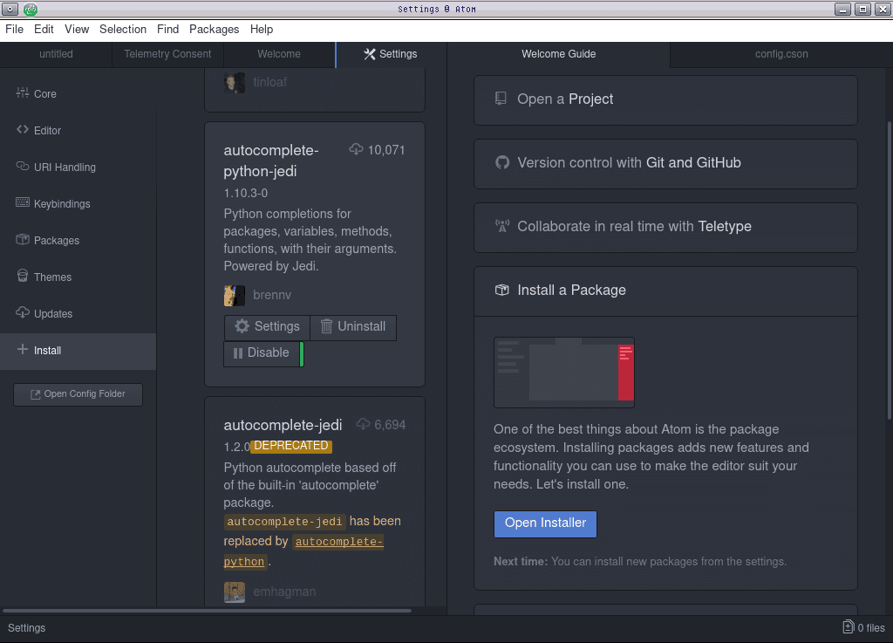Click the Keybindings keyboard icon
Viewport: 893px width, 643px height.
22,202
